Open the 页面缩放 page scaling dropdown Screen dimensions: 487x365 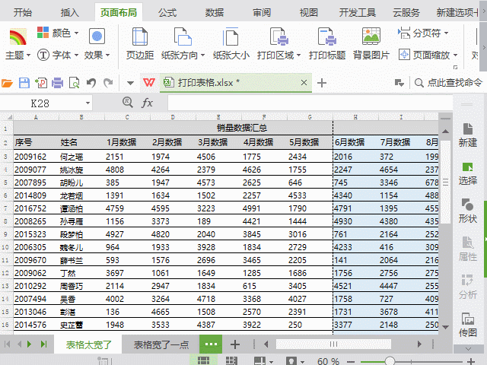(x=428, y=56)
